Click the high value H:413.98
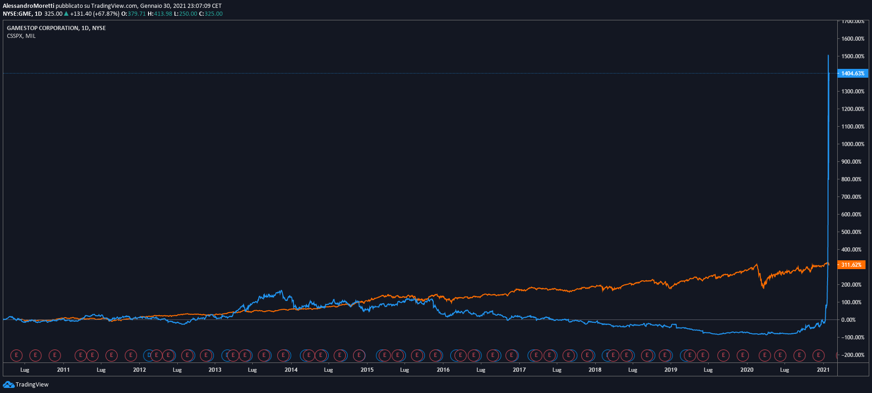This screenshot has height=393, width=872. click(x=160, y=14)
